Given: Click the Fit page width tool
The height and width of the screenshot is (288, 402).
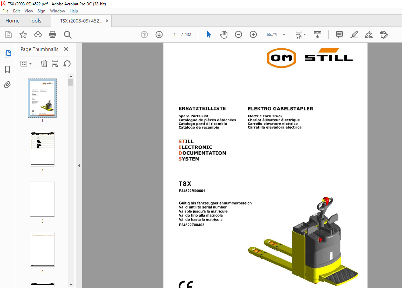Looking at the screenshot, I should click(299, 35).
